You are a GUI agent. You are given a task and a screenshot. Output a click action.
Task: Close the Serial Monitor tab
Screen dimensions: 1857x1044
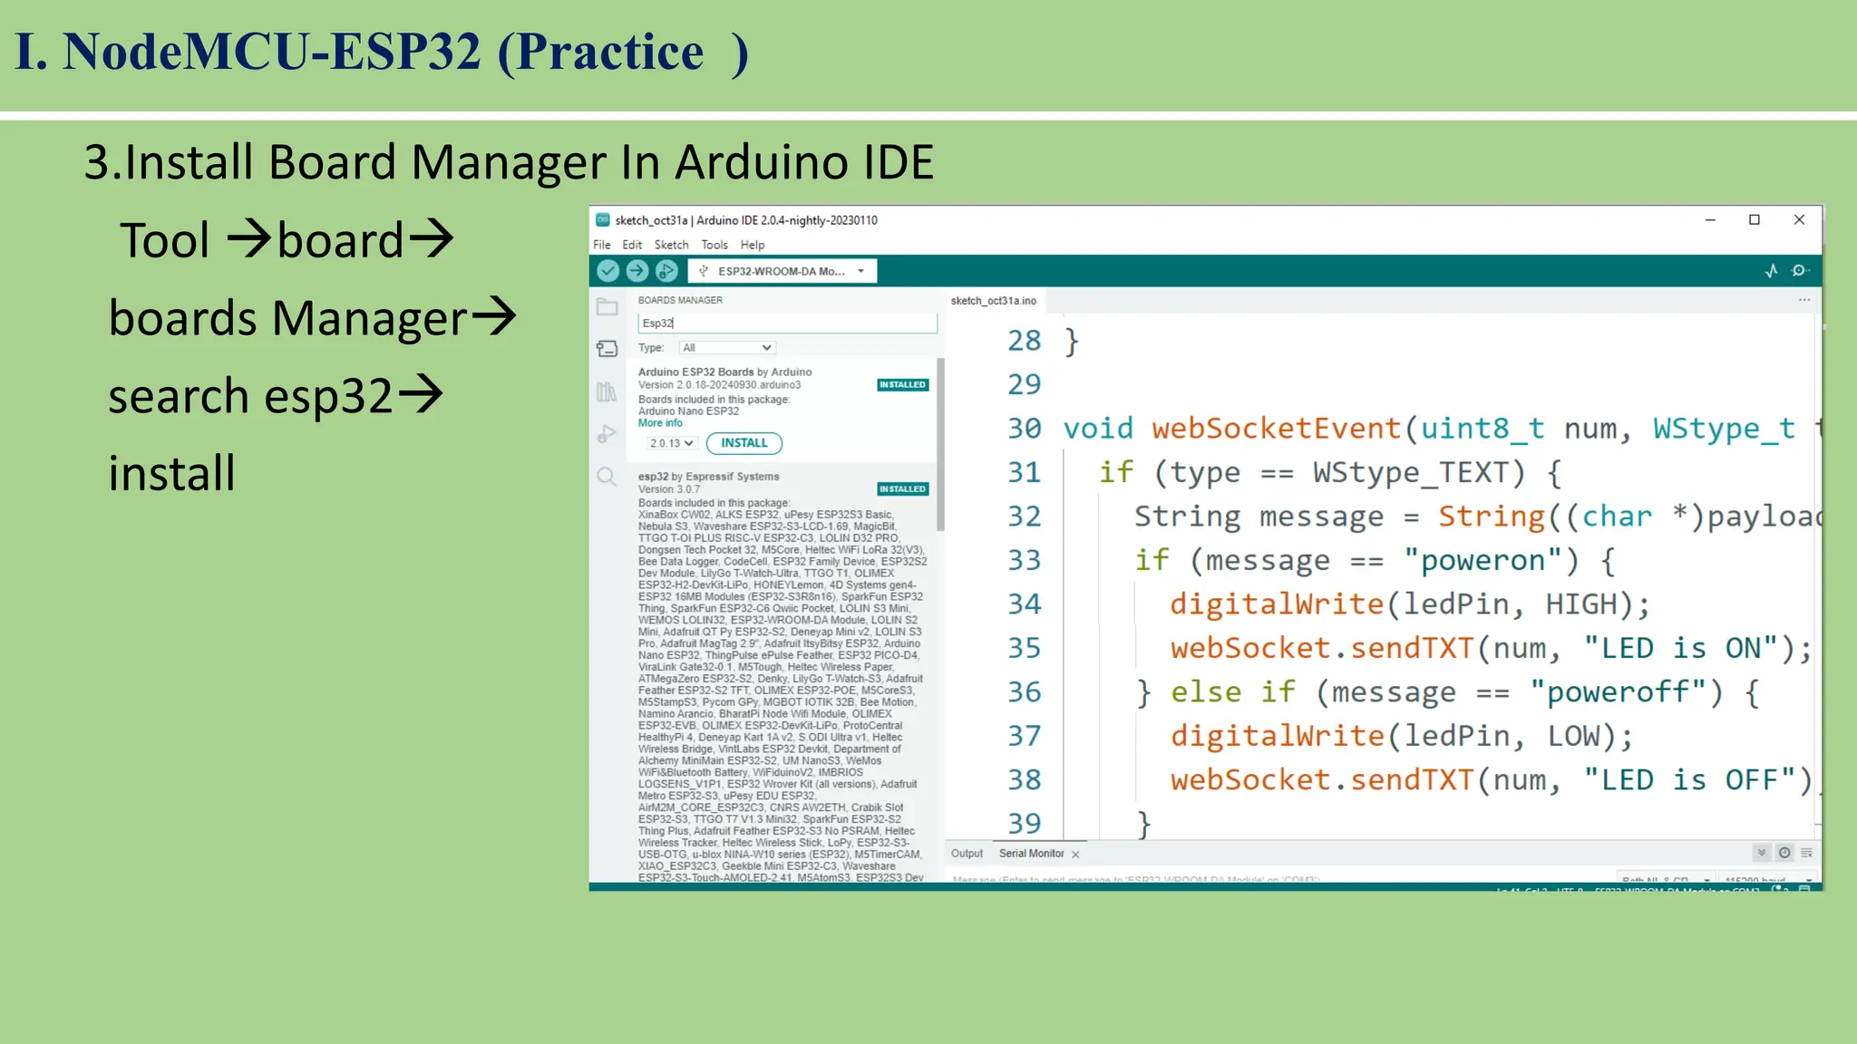[1075, 855]
